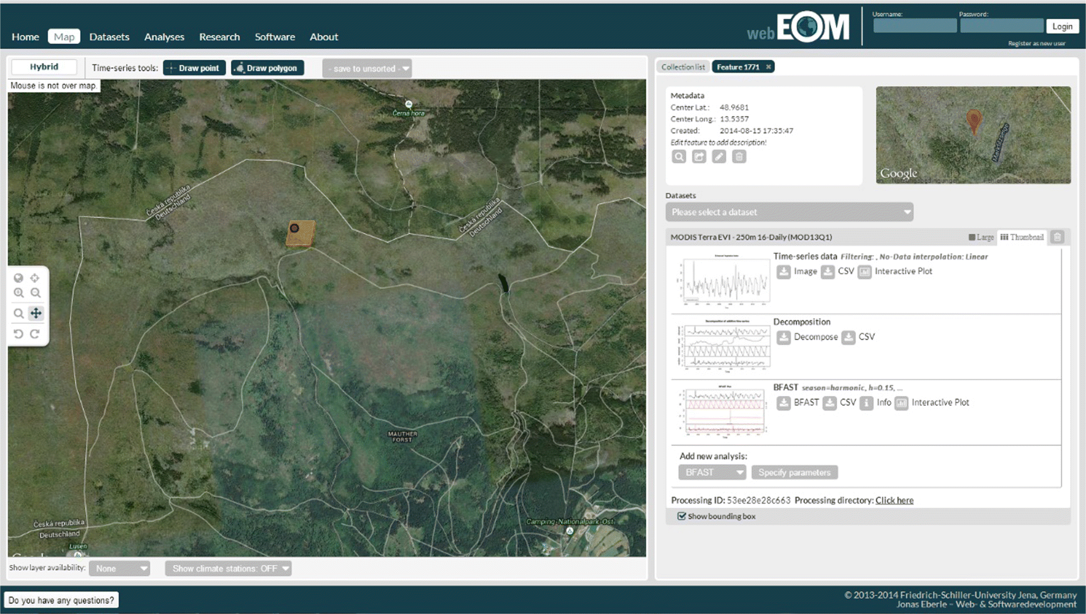This screenshot has height=614, width=1086.
Task: Open Show climate stations OFF dropdown
Action: (x=228, y=568)
